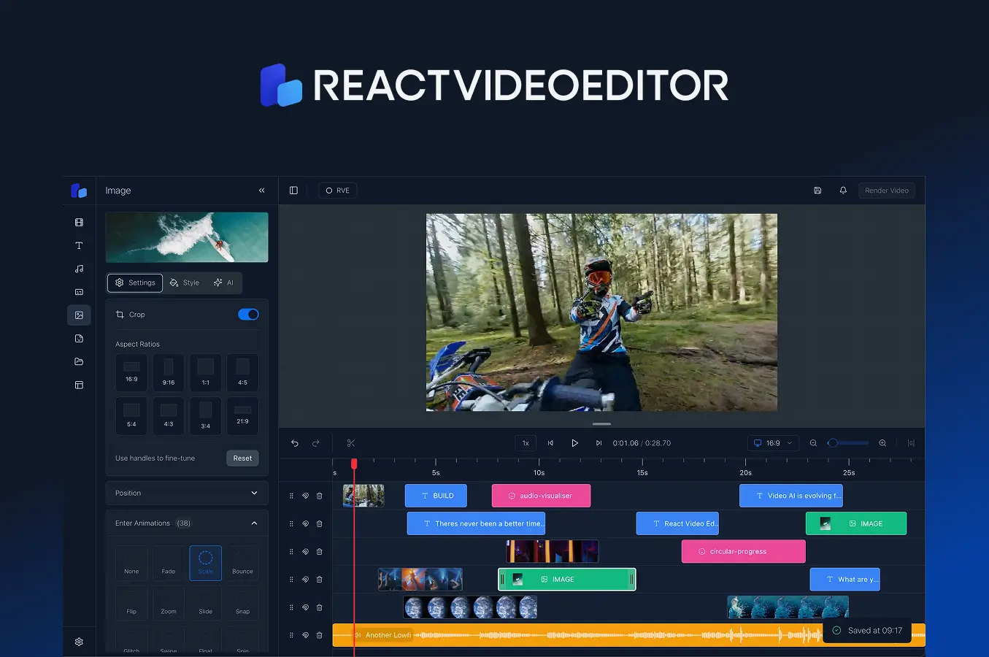Open the Captions panel in the sidebar

[x=79, y=292]
